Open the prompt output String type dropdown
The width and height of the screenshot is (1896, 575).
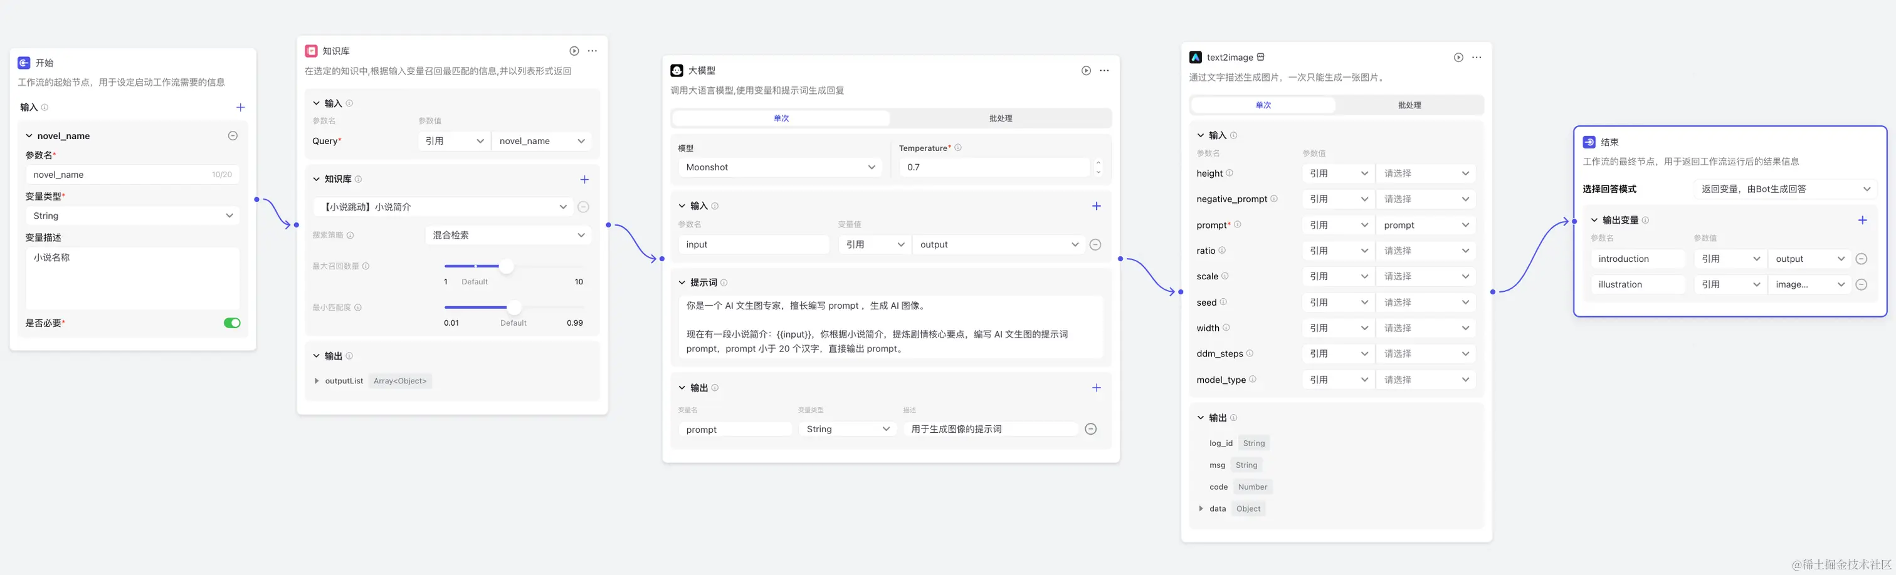pos(847,430)
